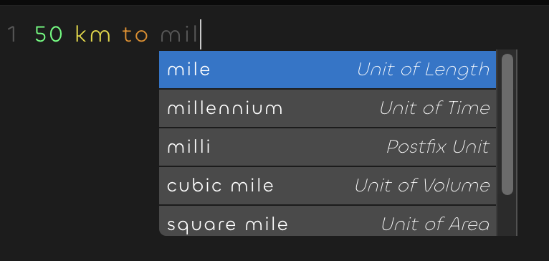
Task: Click the gray typed "mil" text
Action: point(179,34)
